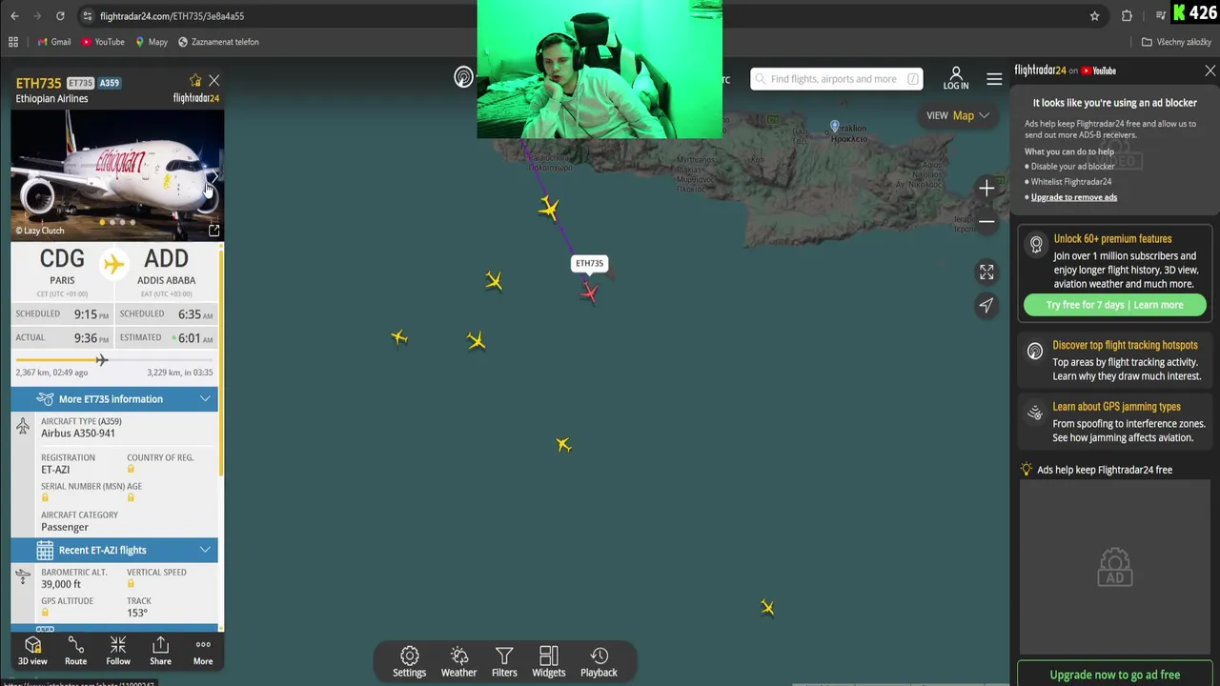Open Learn about GPS jamming types

pyautogui.click(x=1115, y=422)
